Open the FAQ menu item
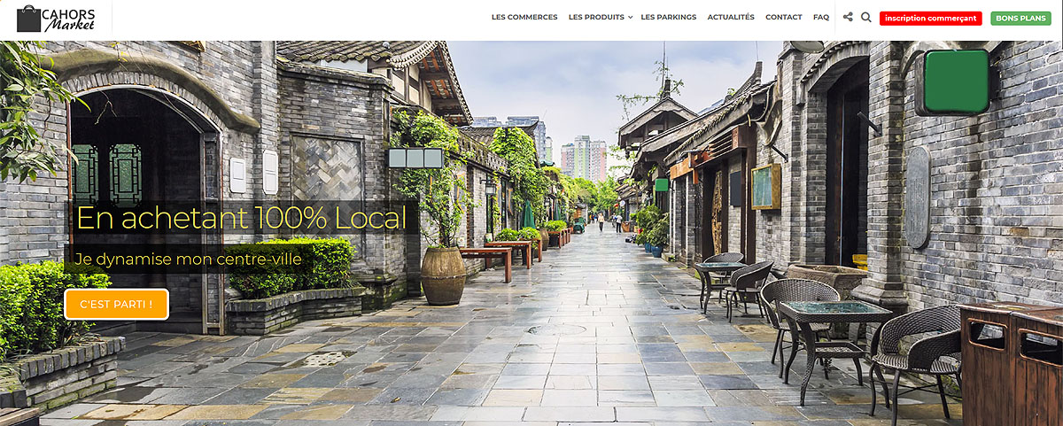This screenshot has height=426, width=1063. 821,17
